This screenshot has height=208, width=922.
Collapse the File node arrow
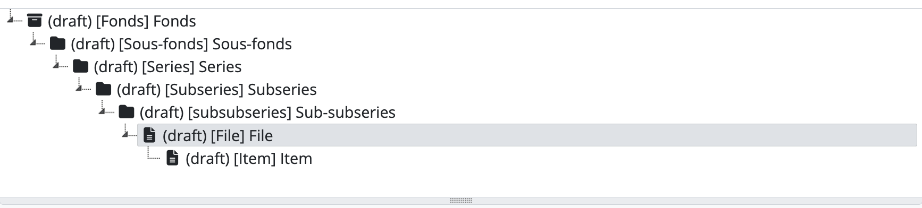point(125,134)
